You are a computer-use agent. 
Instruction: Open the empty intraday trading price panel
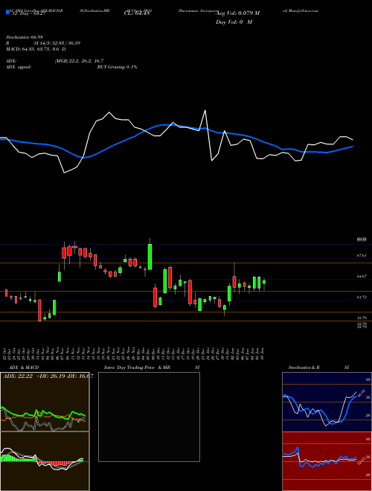[149, 417]
